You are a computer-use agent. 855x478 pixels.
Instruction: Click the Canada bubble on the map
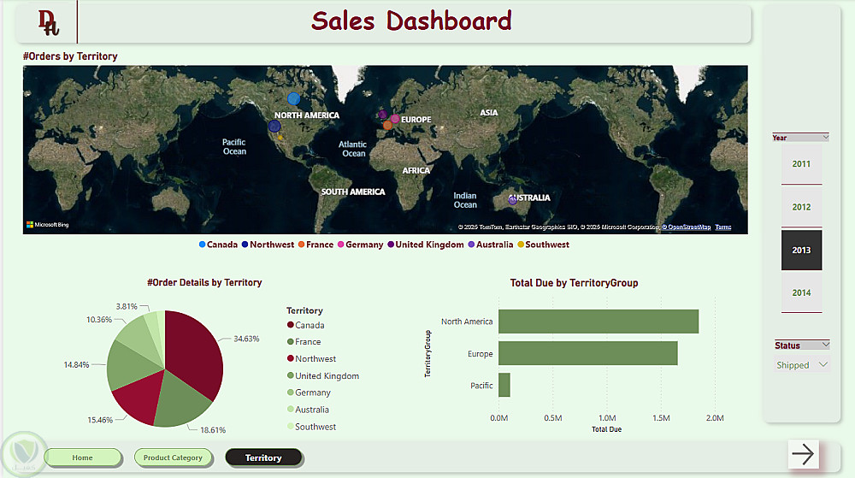pos(293,98)
